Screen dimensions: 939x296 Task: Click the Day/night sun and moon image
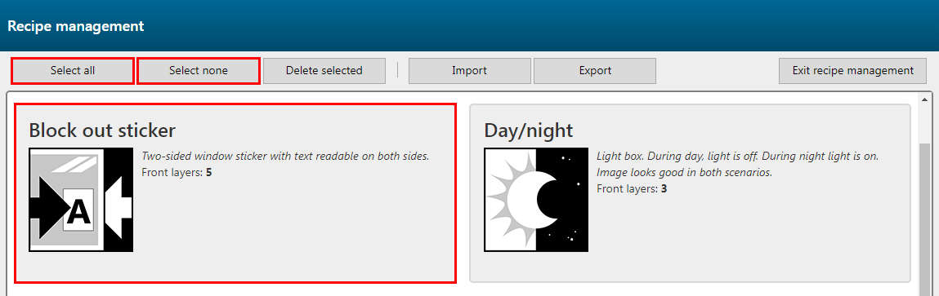(x=536, y=200)
